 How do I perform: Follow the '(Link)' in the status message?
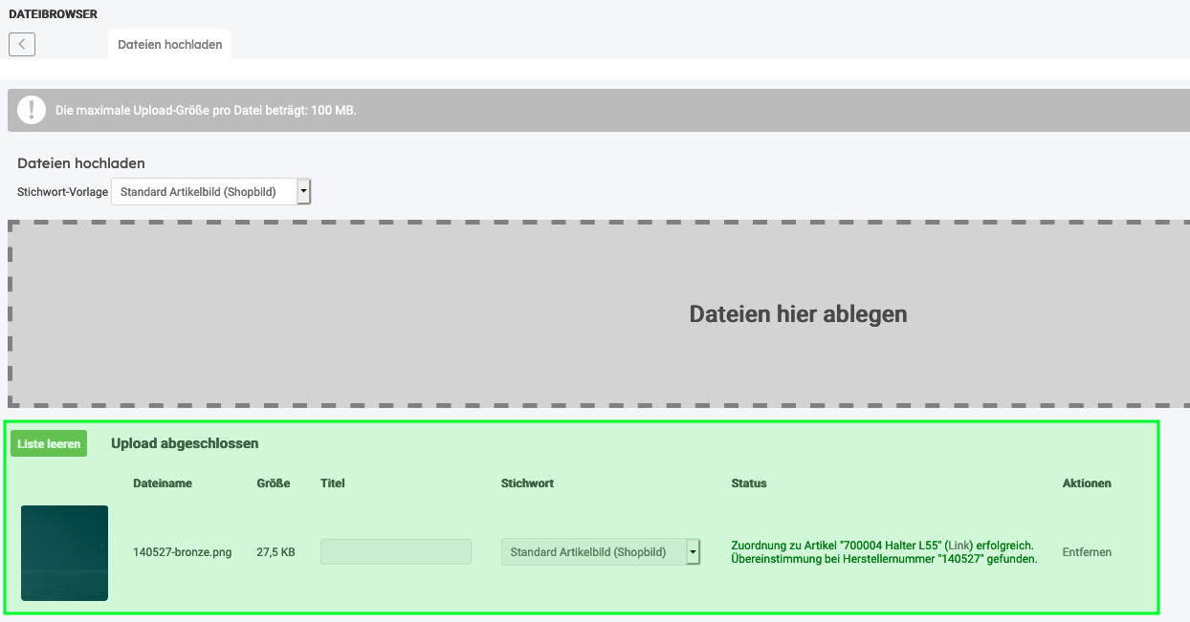pyautogui.click(x=959, y=545)
